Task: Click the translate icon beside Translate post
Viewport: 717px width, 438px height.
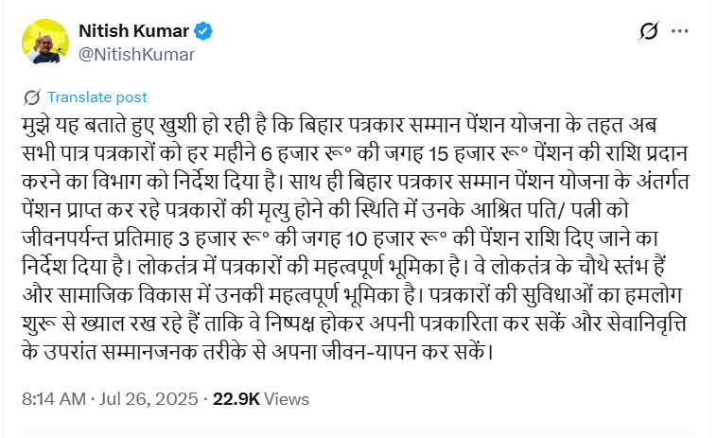Action: click(x=31, y=97)
